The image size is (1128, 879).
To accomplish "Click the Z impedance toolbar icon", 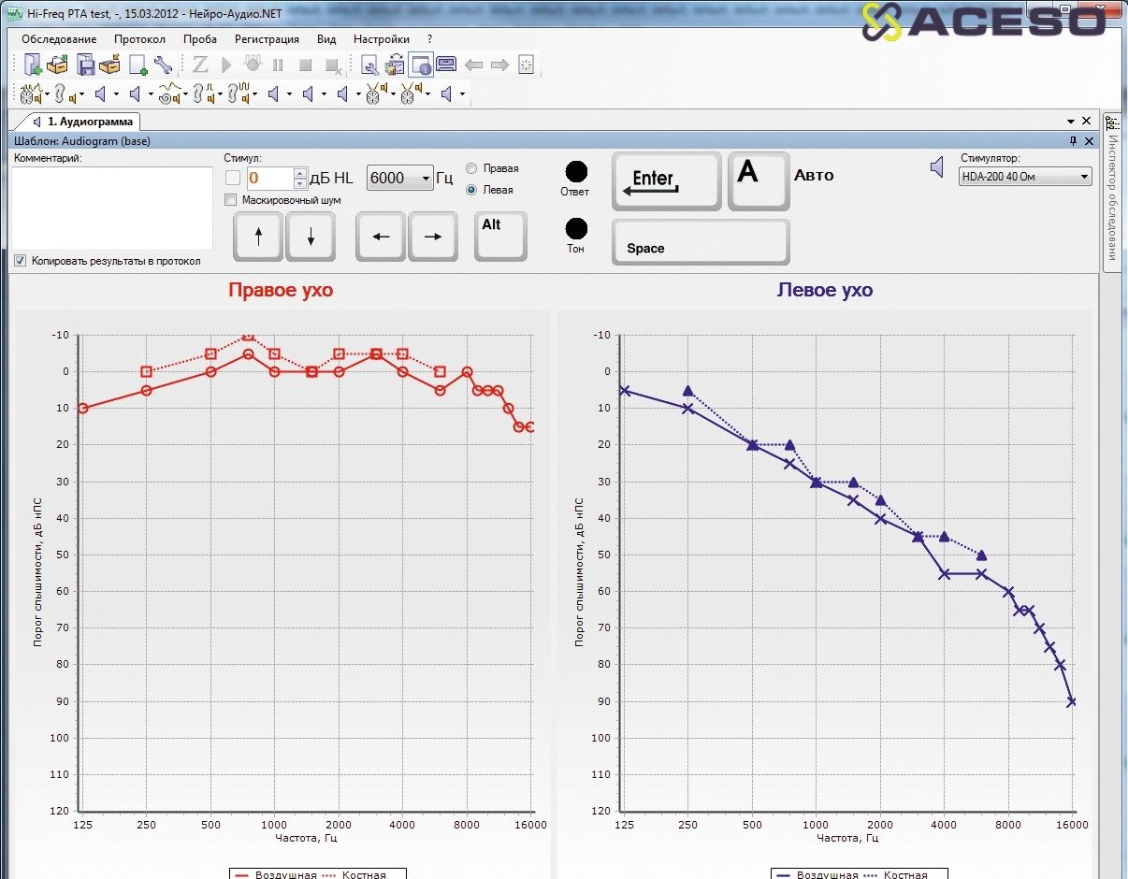I will coord(200,65).
